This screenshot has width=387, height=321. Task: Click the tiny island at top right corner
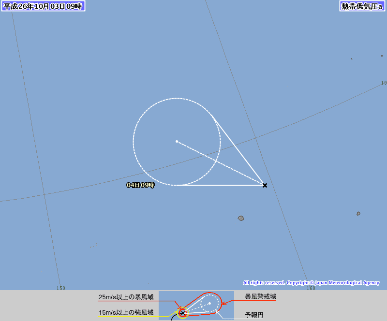point(382,56)
